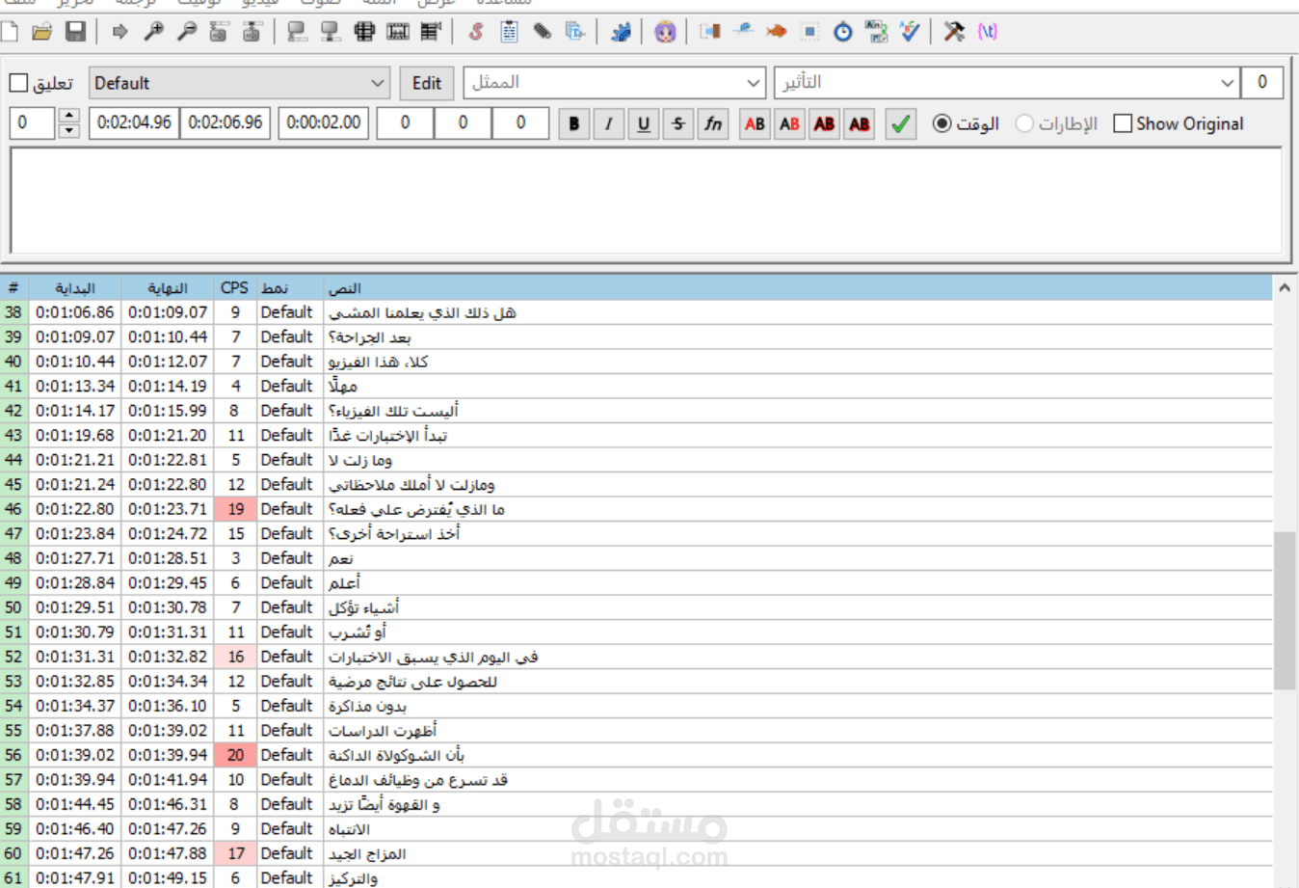Image resolution: width=1299 pixels, height=888 pixels.
Task: Open the Default style dropdown
Action: [x=239, y=83]
